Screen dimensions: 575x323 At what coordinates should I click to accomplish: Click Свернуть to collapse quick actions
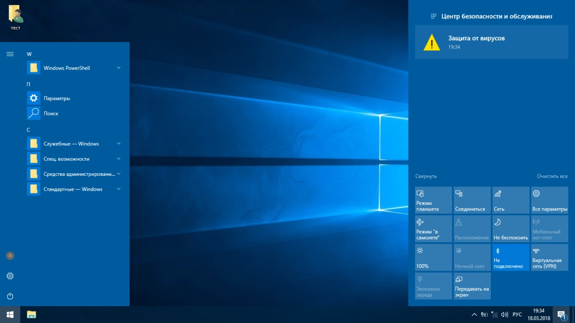[426, 176]
